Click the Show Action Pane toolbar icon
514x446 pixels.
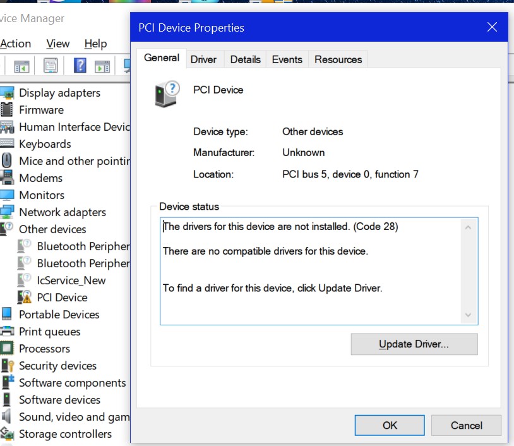coord(102,66)
